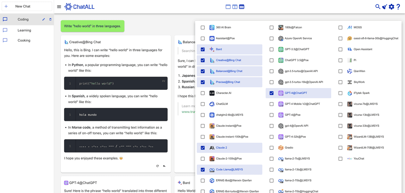Regenerate the Creative@Bing Chat response

[x=158, y=166]
